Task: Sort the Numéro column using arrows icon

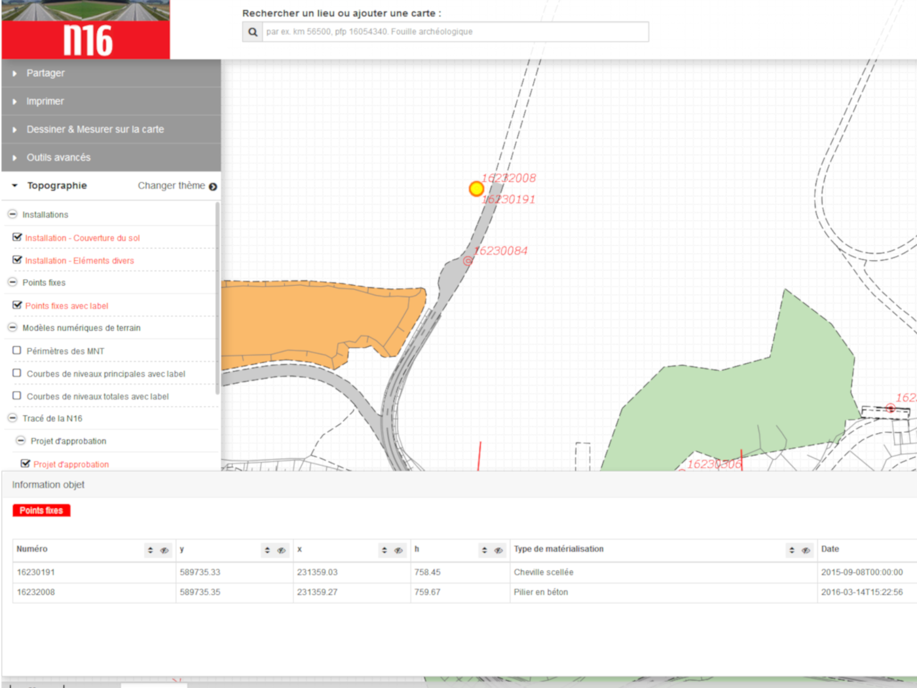Action: click(151, 550)
